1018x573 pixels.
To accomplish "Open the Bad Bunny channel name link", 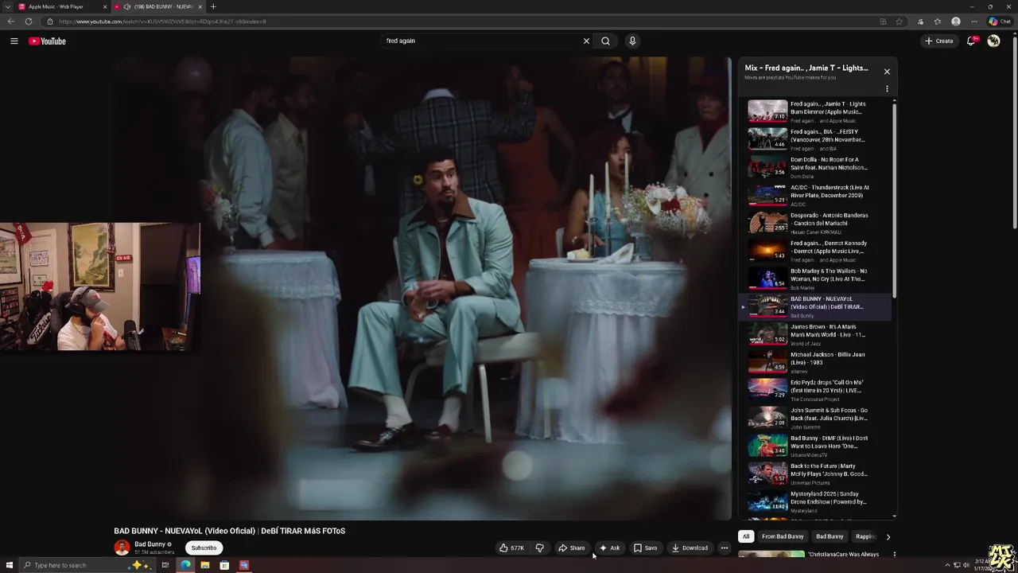I will (x=150, y=544).
